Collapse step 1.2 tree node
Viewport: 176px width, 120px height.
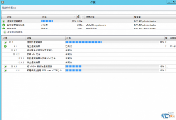12,50
